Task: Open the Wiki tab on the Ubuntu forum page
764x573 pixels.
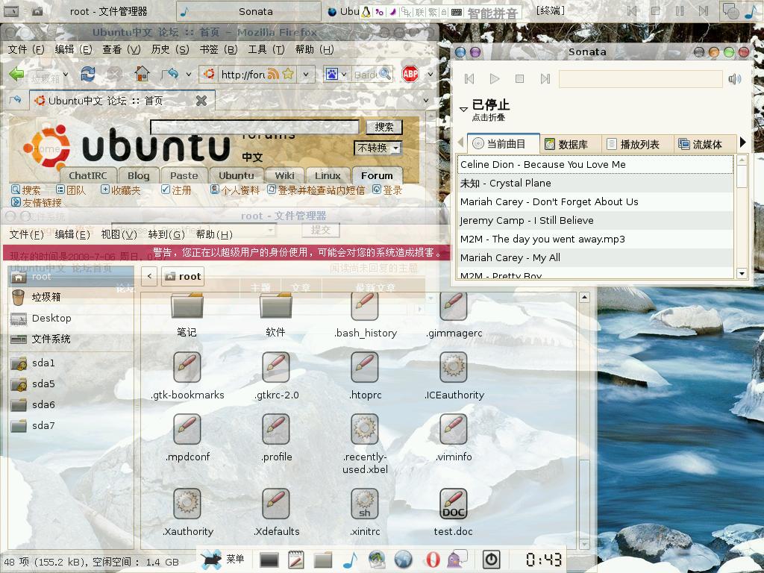Action: pyautogui.click(x=284, y=175)
